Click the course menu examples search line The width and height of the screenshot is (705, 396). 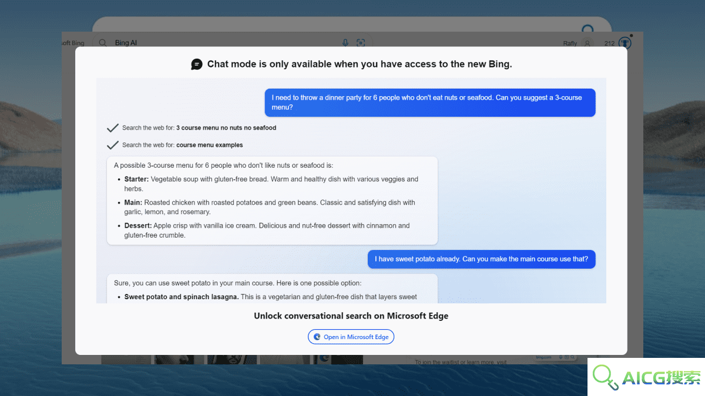coord(183,145)
